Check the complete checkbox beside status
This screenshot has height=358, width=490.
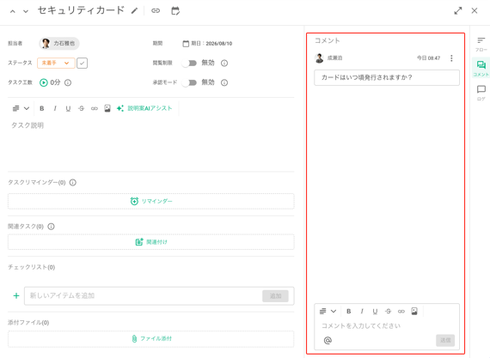click(82, 63)
